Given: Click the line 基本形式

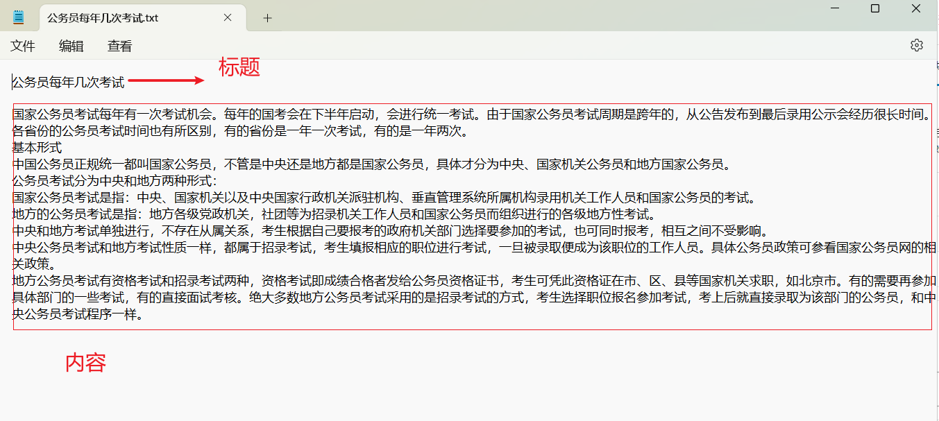Looking at the screenshot, I should (x=37, y=148).
